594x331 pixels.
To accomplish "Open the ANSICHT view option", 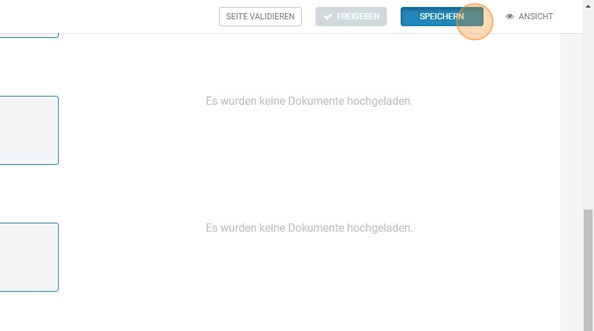I will [529, 17].
